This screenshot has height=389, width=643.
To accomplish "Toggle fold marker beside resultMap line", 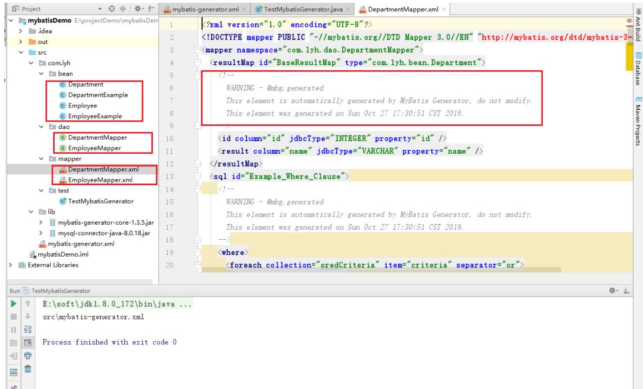I will pos(198,62).
